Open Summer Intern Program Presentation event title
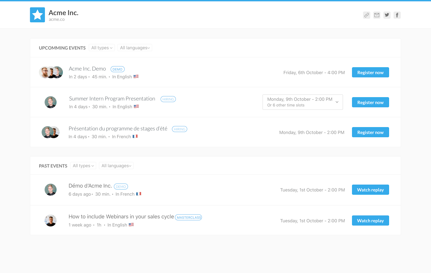Image resolution: width=431 pixels, height=273 pixels. (112, 99)
